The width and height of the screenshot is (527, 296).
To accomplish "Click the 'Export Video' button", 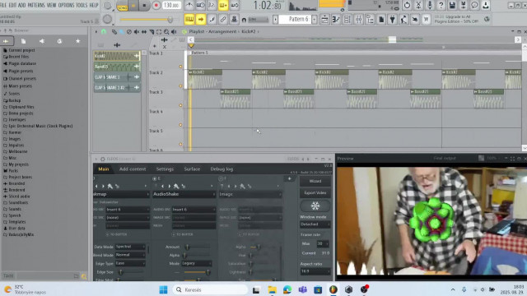I will point(315,193).
